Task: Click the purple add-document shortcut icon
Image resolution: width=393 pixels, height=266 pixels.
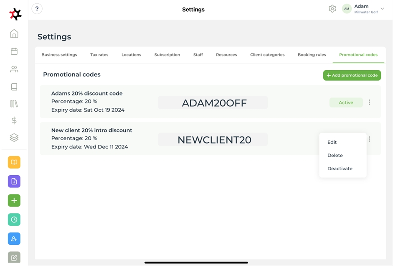Action: click(x=14, y=182)
